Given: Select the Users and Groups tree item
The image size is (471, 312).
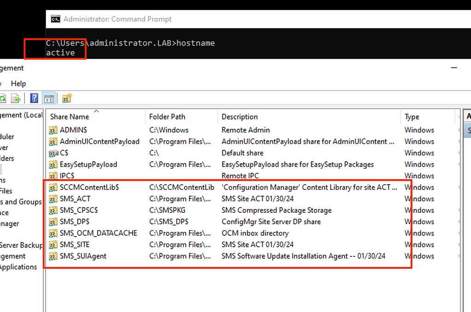Looking at the screenshot, I should pyautogui.click(x=21, y=202).
